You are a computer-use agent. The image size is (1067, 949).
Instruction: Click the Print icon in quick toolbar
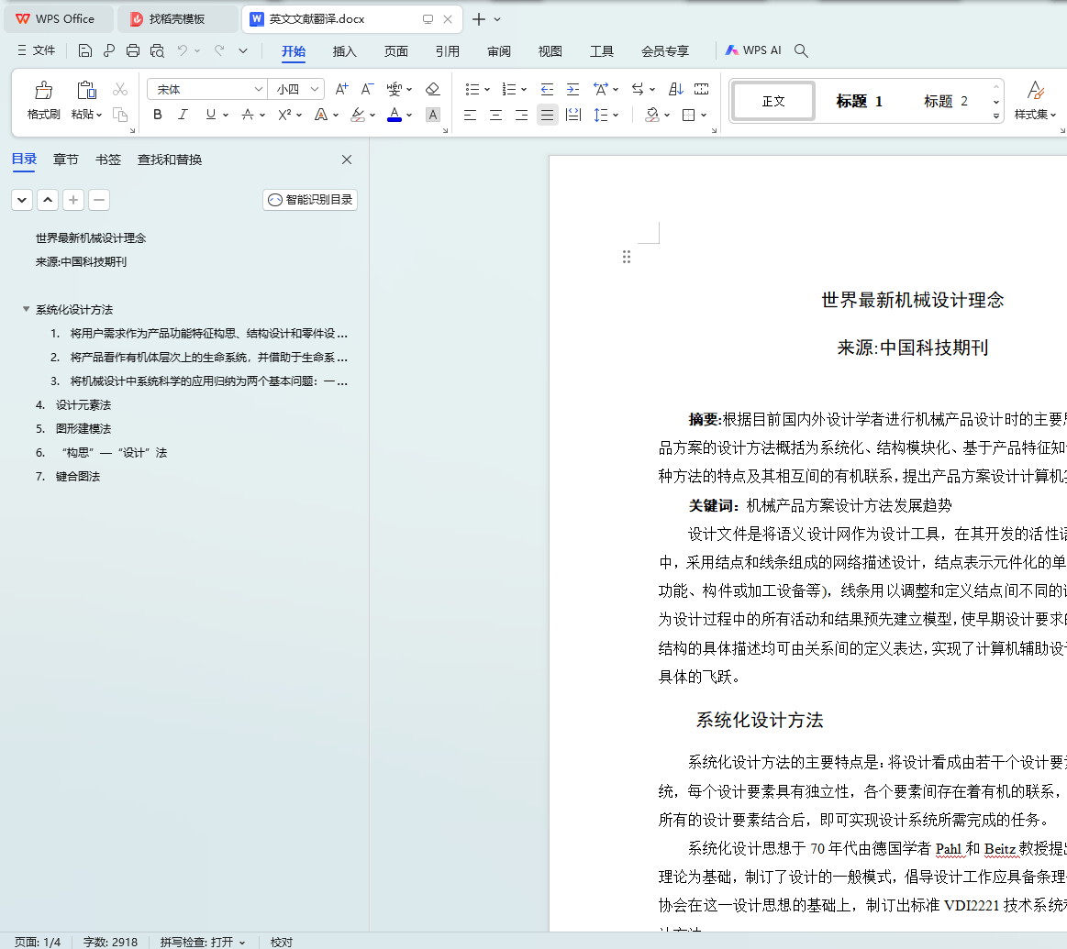133,50
